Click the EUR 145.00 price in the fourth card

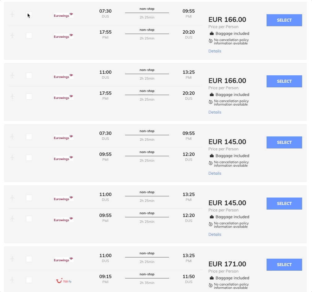[227, 203]
